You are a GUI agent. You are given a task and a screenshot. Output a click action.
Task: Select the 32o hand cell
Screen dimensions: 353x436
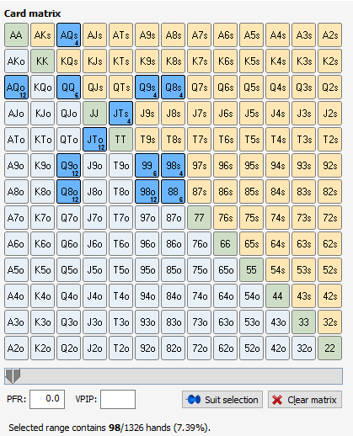(303, 348)
